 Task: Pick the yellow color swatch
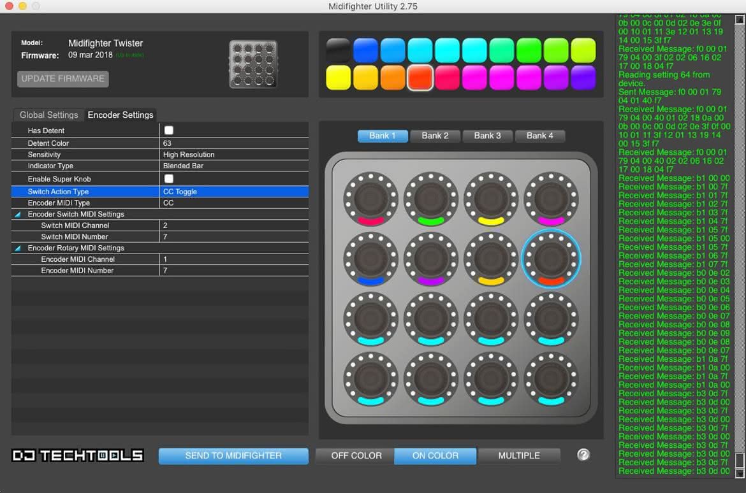click(339, 78)
